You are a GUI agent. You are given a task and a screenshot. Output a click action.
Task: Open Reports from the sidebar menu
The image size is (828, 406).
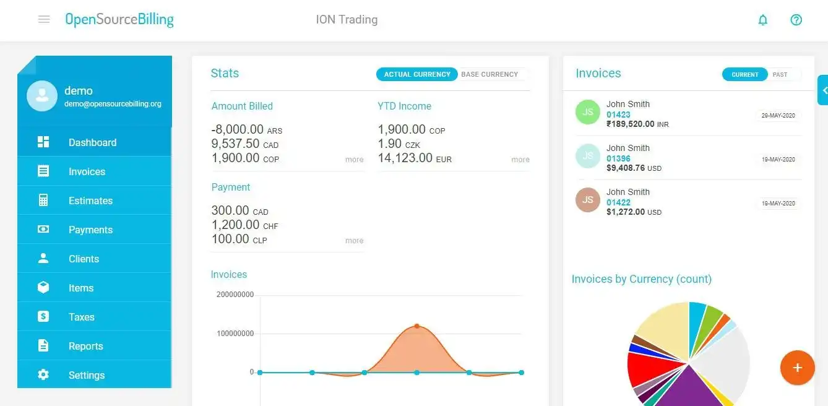coord(85,346)
